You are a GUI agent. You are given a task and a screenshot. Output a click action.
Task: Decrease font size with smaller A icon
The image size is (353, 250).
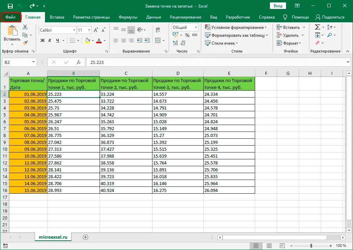[103, 30]
